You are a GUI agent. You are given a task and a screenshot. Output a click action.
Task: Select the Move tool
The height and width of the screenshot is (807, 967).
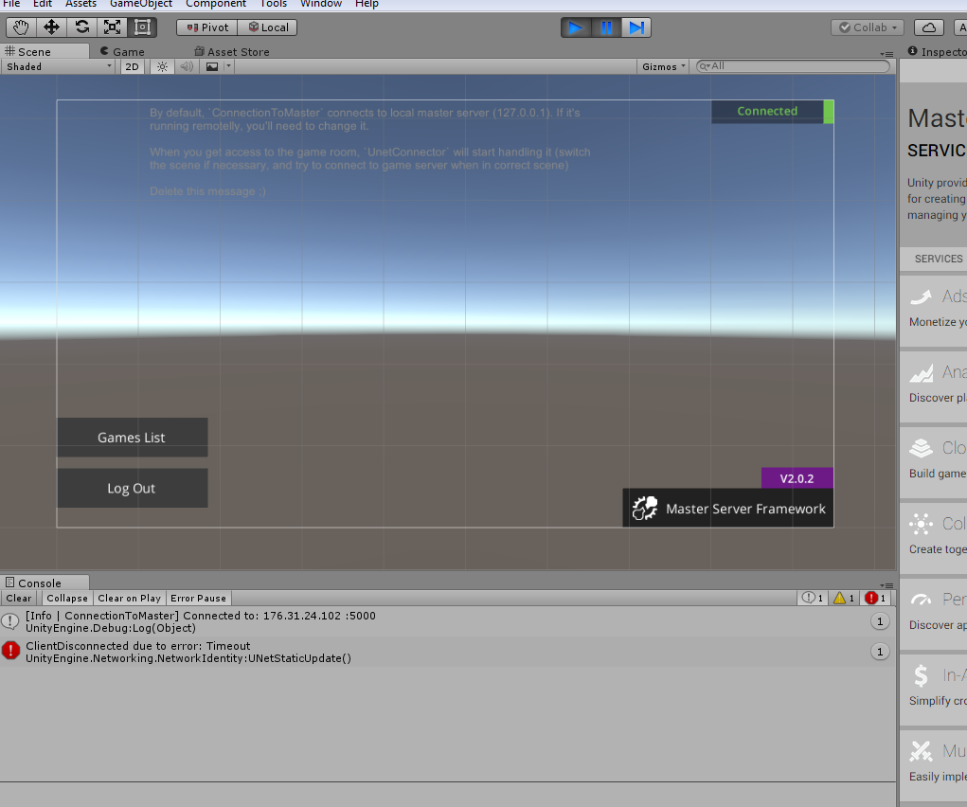point(51,27)
